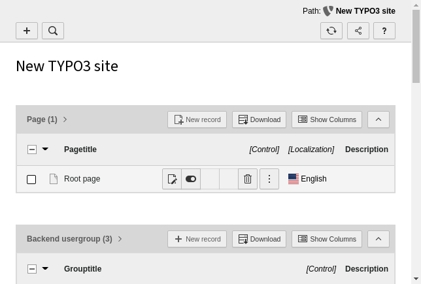
Task: Show Columns for the Page table
Action: (327, 119)
